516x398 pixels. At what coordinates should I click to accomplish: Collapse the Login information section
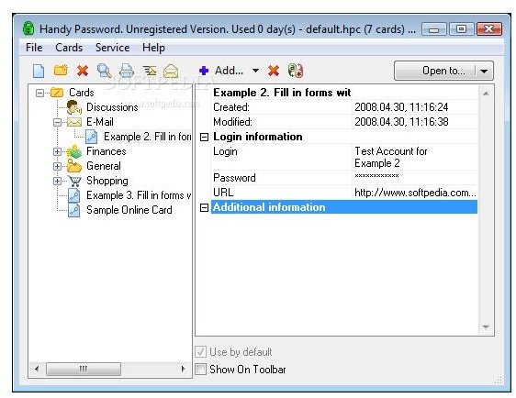click(x=204, y=137)
